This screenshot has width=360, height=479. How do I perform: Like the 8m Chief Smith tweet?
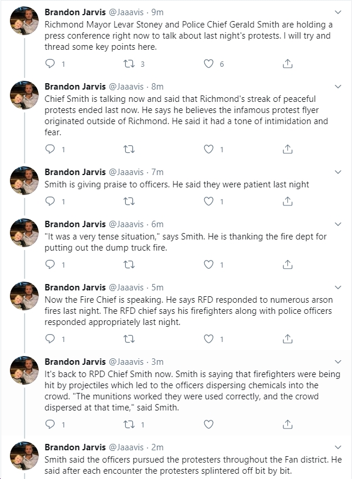click(208, 149)
